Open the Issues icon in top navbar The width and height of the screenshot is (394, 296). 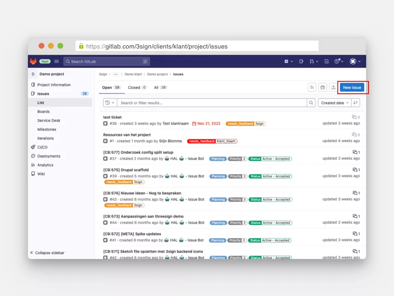tap(301, 61)
